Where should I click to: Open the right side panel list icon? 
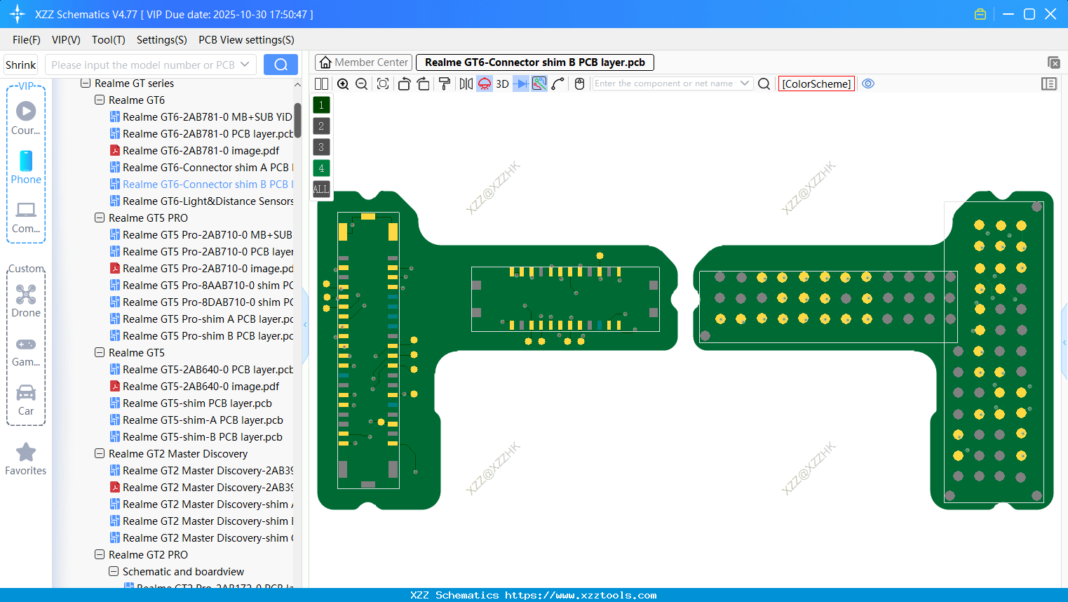pos(1049,83)
